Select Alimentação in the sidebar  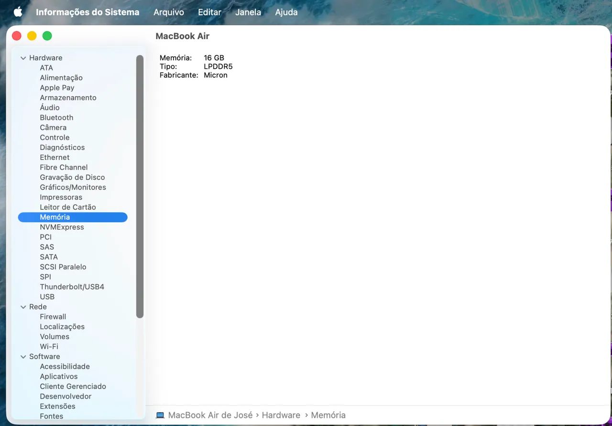(x=61, y=78)
